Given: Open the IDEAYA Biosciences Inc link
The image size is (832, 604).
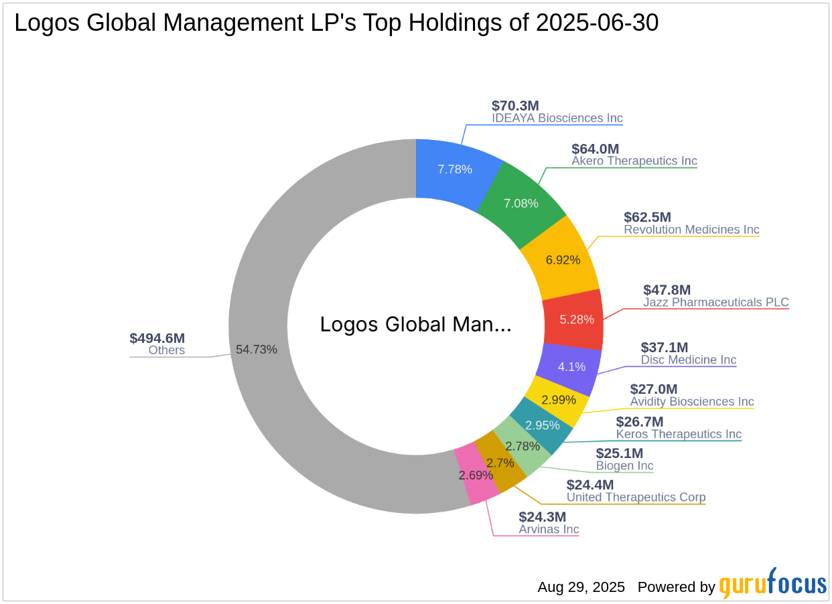Looking at the screenshot, I should [x=557, y=118].
